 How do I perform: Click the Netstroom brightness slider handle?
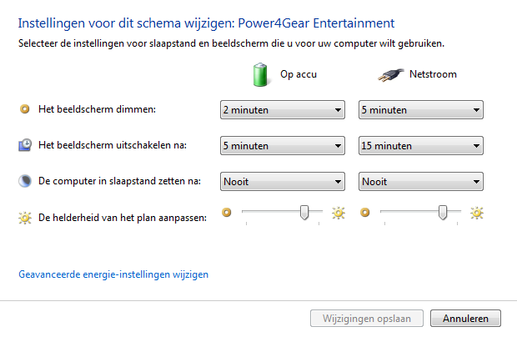click(x=444, y=213)
